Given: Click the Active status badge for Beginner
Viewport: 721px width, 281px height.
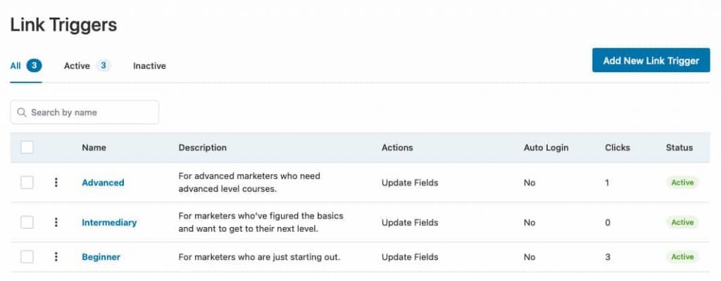Looking at the screenshot, I should 682,256.
